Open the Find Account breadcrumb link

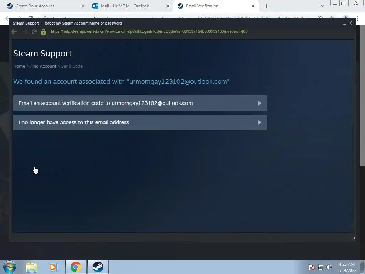click(43, 66)
